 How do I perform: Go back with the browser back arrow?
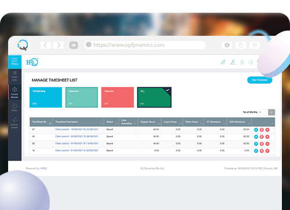pyautogui.click(x=46, y=45)
